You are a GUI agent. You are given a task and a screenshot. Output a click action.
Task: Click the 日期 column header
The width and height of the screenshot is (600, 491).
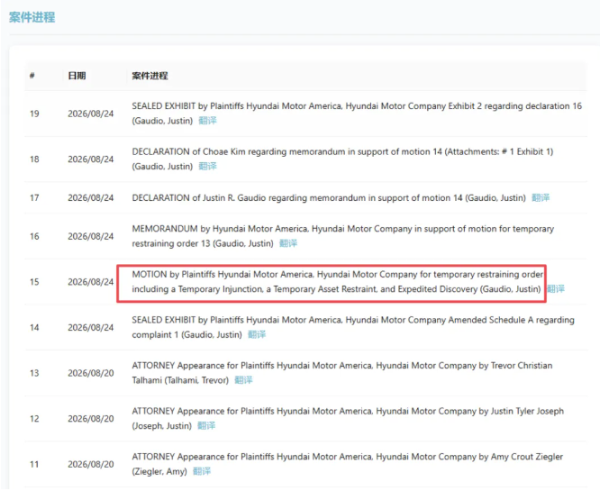coord(77,76)
